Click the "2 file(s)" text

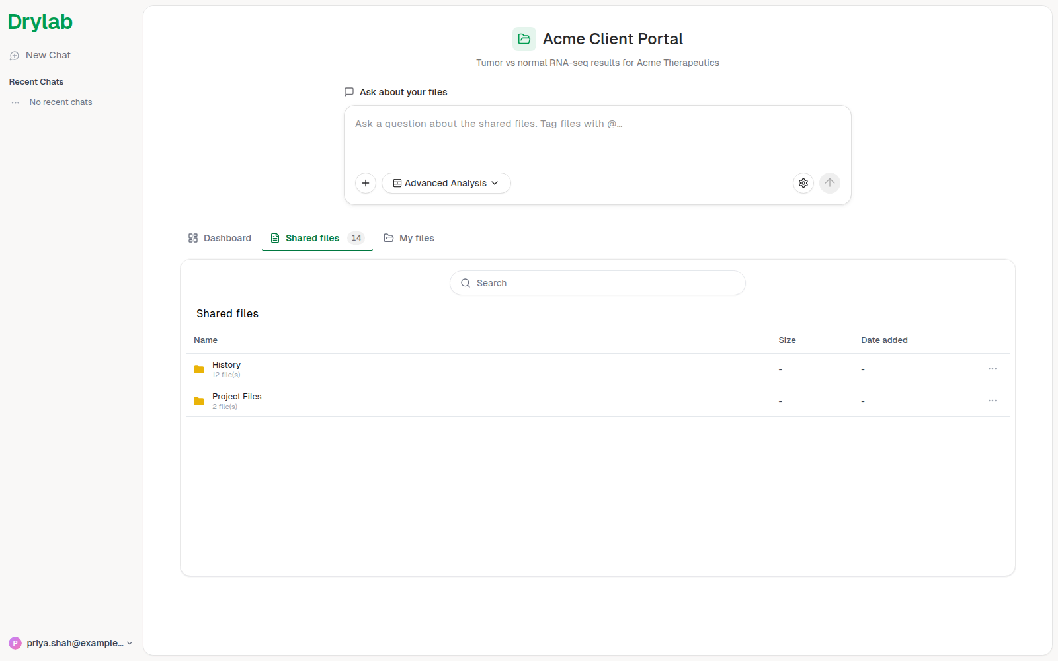(225, 407)
